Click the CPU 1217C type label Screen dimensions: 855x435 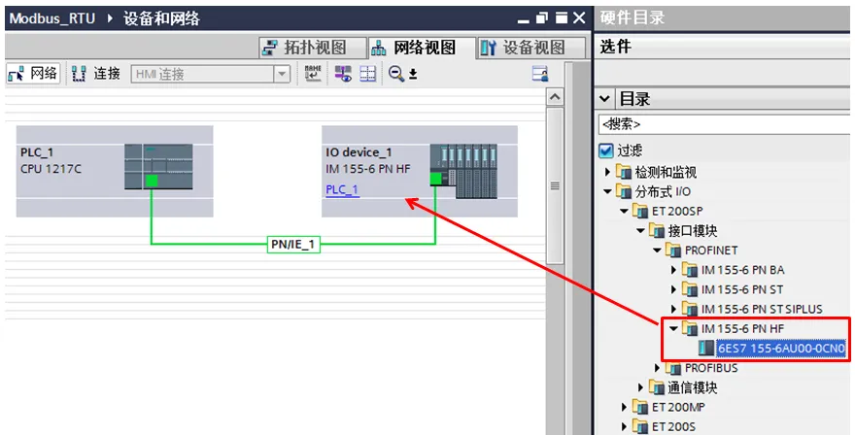[x=51, y=169]
